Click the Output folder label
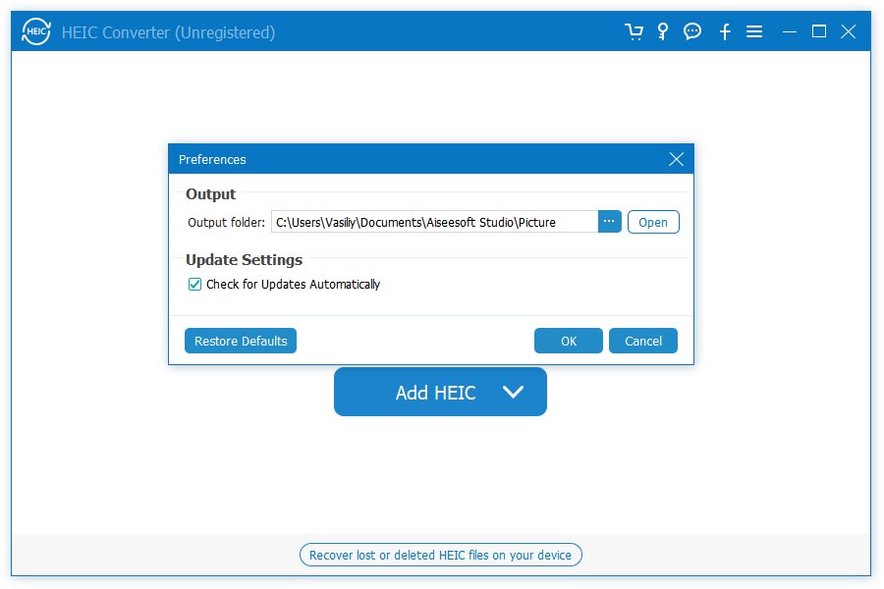 pos(226,222)
